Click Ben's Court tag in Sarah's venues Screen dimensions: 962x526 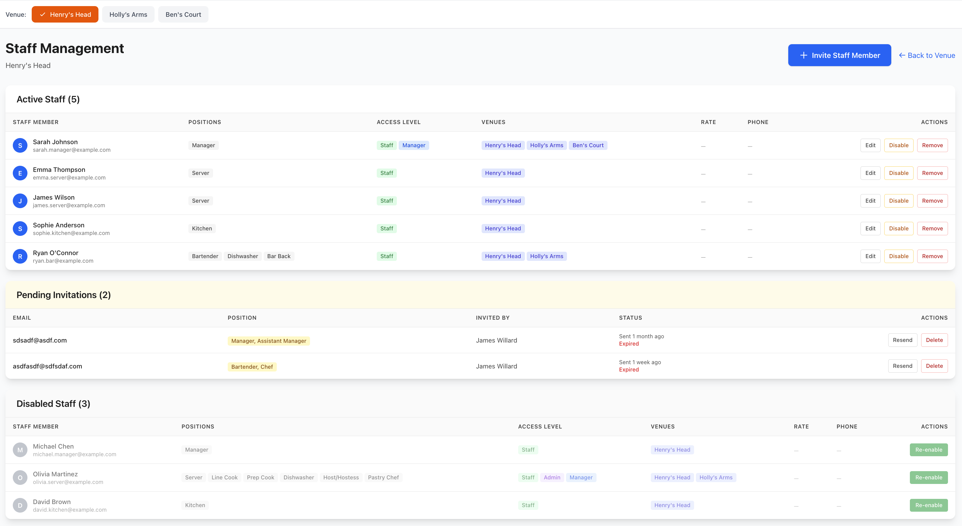pos(588,145)
